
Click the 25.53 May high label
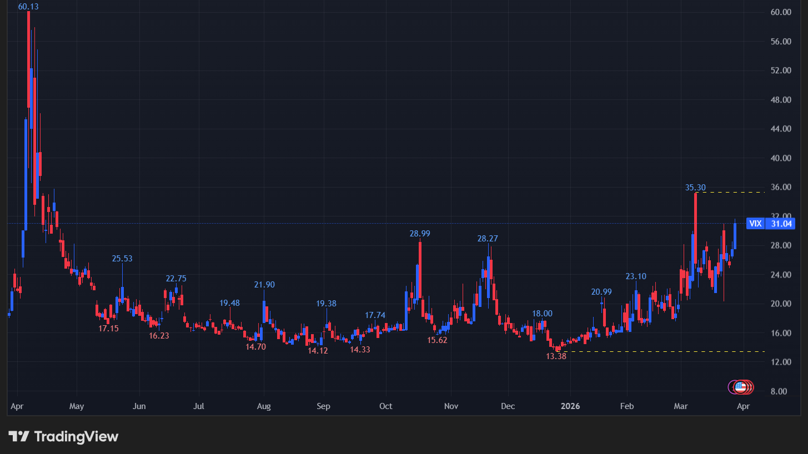122,259
